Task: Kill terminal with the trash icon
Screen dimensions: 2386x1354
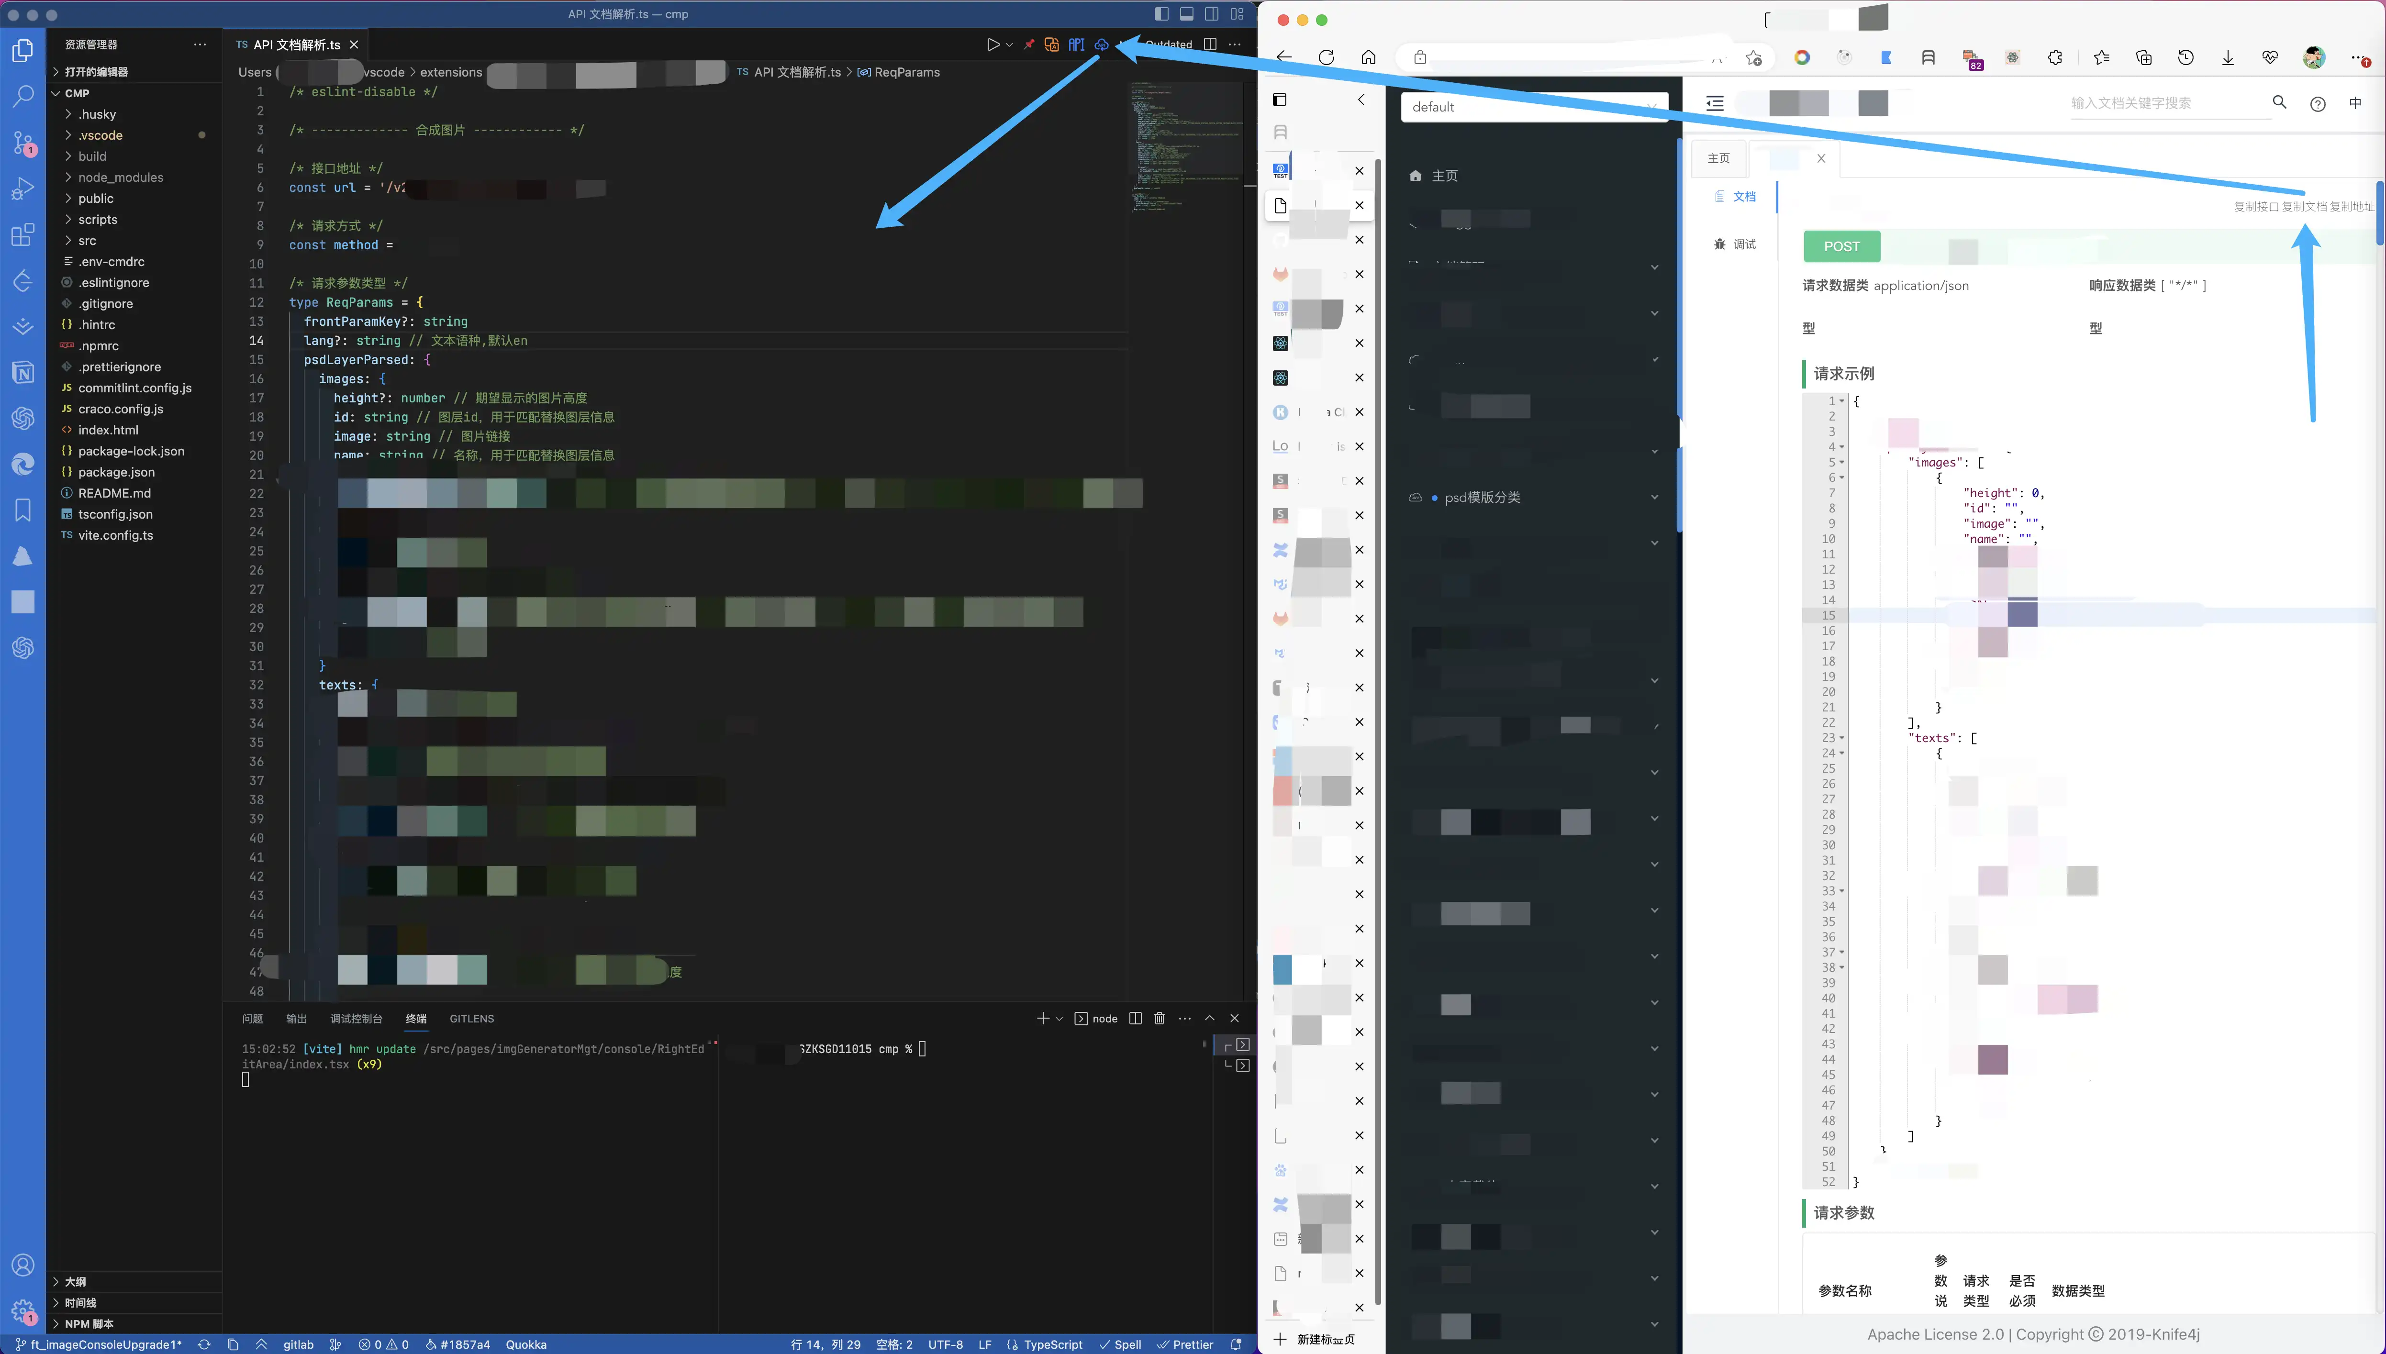Action: coord(1160,1018)
